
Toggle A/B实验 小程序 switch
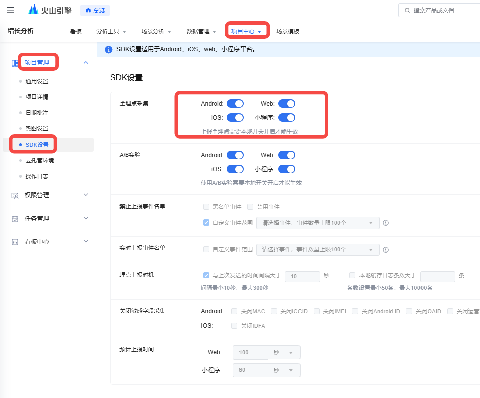[287, 169]
